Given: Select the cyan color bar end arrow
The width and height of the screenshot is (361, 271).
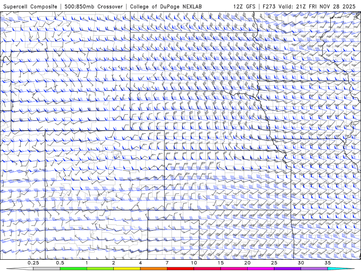Looking at the screenshot, I should point(341,269).
